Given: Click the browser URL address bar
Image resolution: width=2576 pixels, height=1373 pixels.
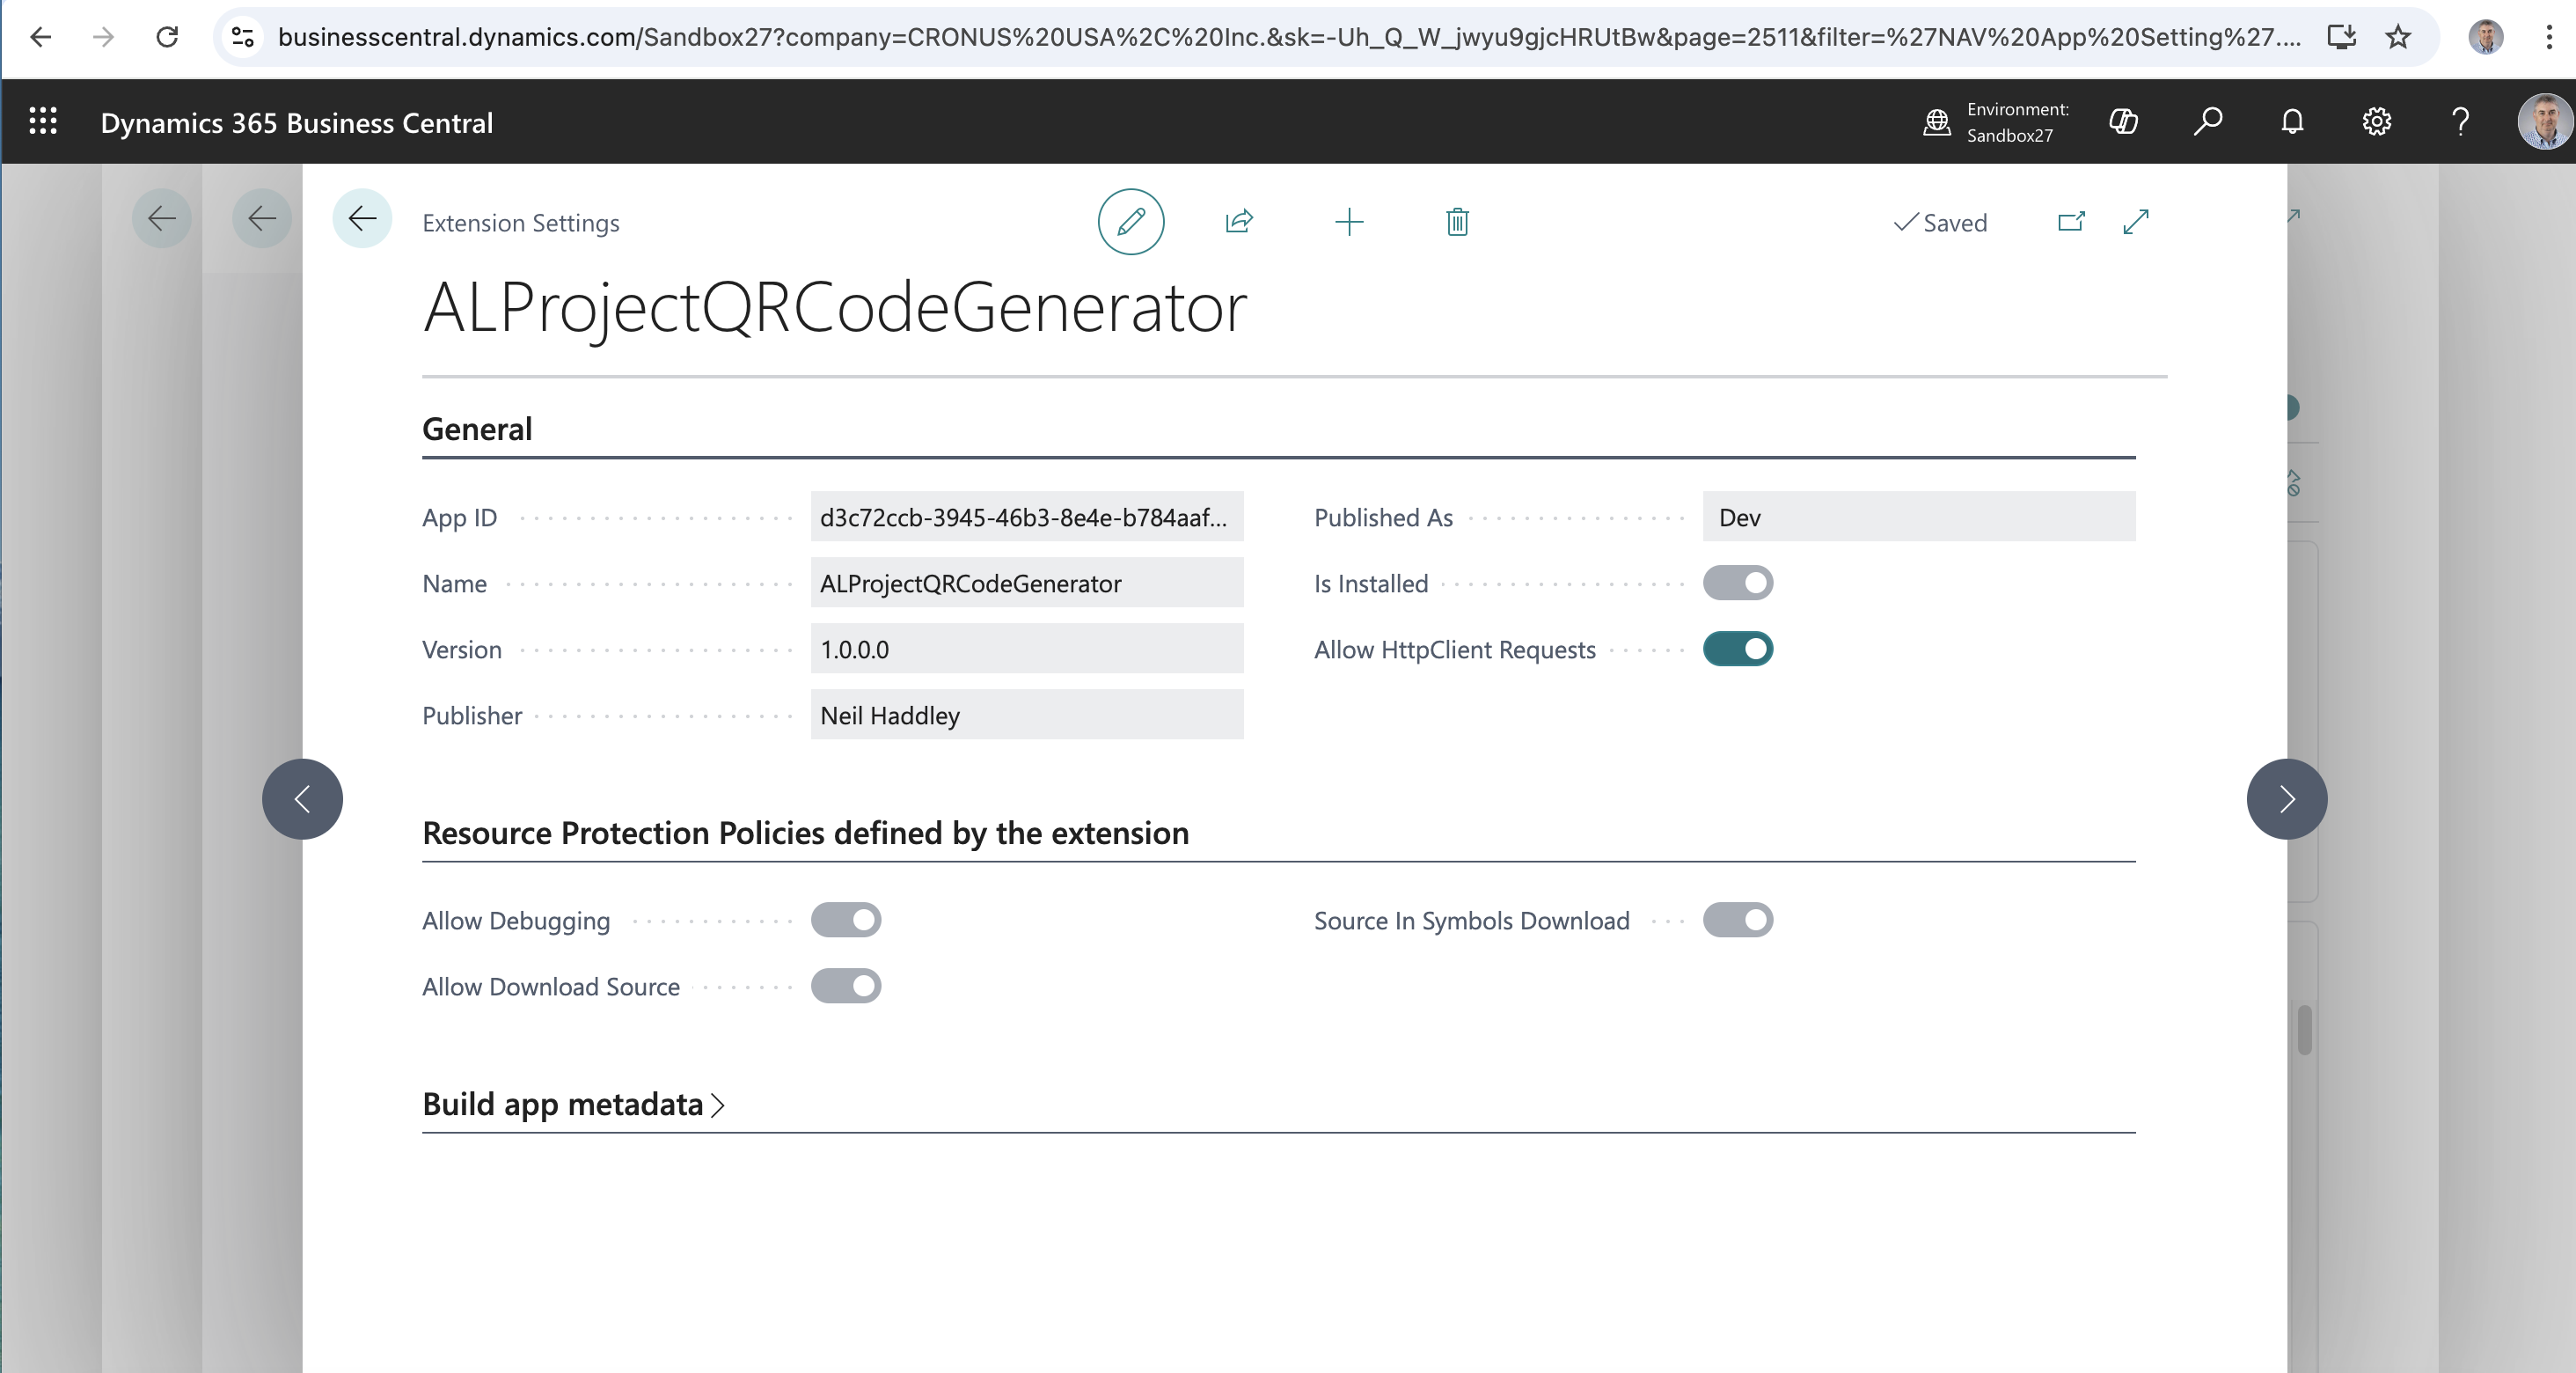Looking at the screenshot, I should coord(1288,37).
